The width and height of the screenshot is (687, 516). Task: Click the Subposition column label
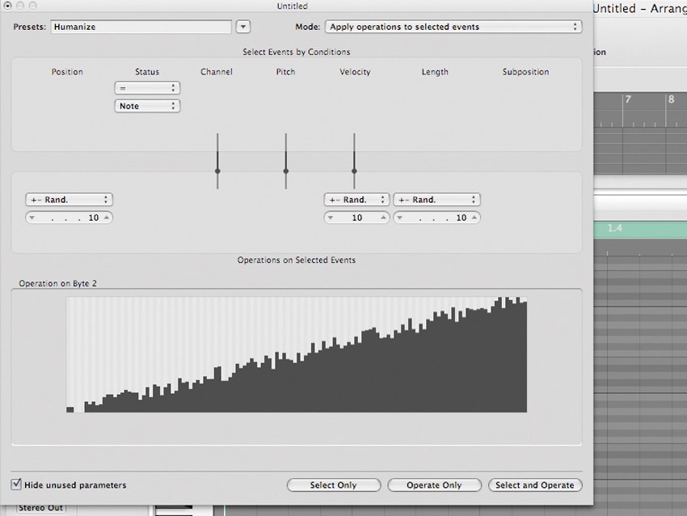point(526,72)
